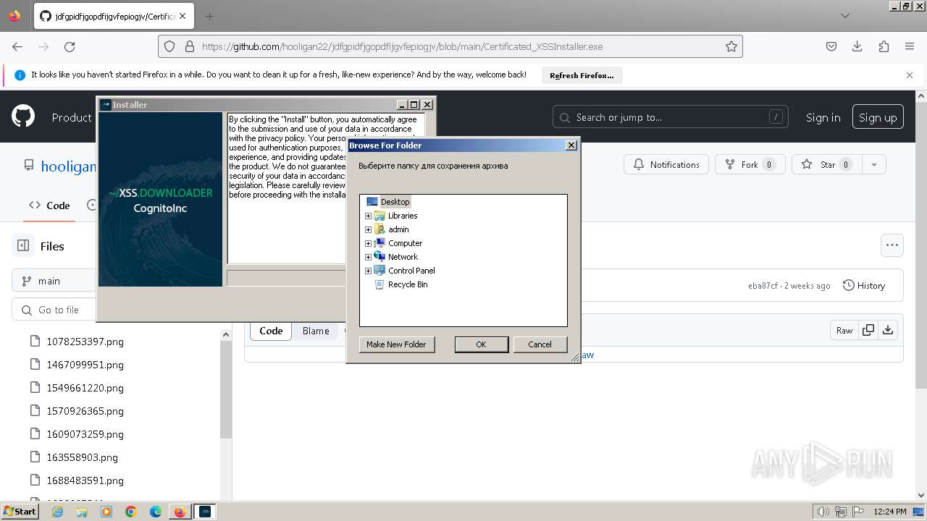Viewport: 927px width, 521px height.
Task: Click the GitHub logo
Action: 23,116
